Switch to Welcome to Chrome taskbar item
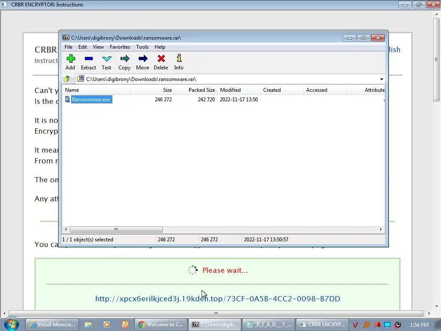The width and height of the screenshot is (441, 331). click(161, 325)
